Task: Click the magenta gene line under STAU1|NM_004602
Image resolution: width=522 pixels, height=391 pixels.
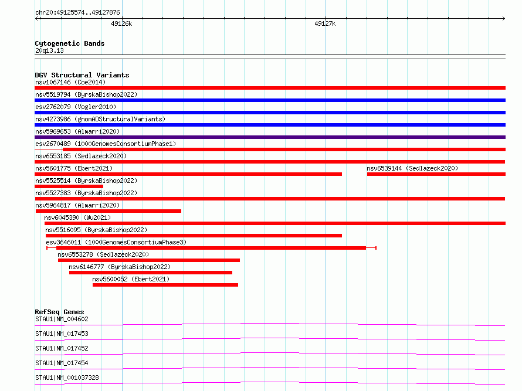Action: tap(270, 324)
